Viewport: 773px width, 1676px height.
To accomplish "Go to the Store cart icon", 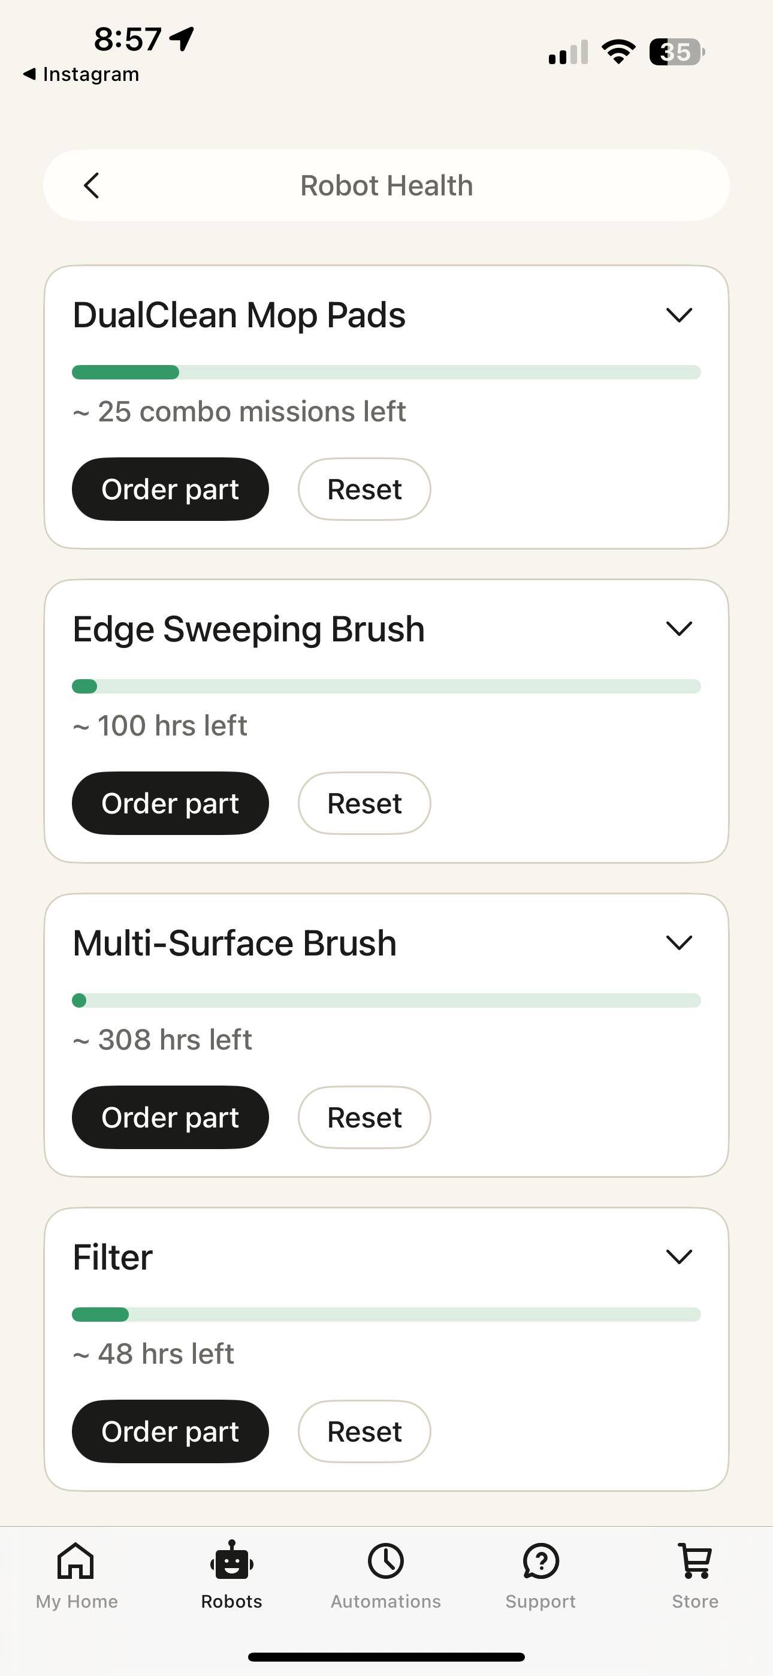I will point(695,1561).
